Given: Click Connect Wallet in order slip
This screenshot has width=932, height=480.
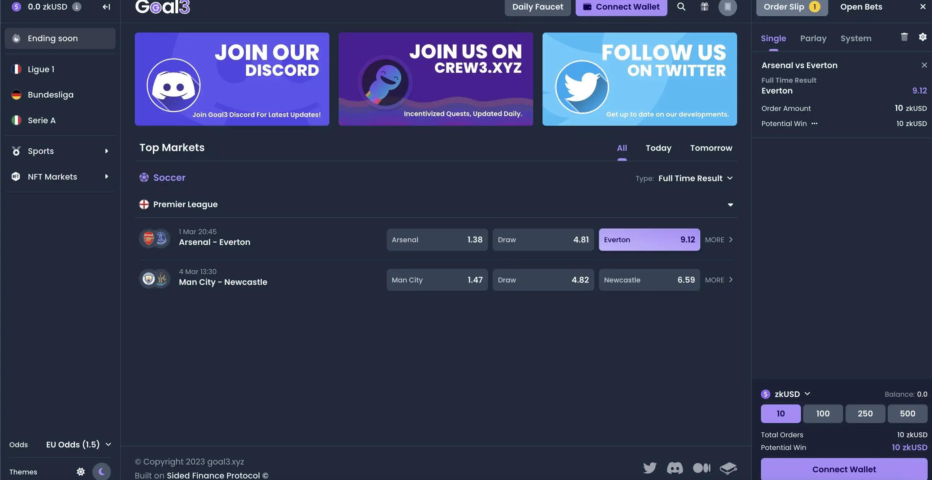Looking at the screenshot, I should [844, 469].
